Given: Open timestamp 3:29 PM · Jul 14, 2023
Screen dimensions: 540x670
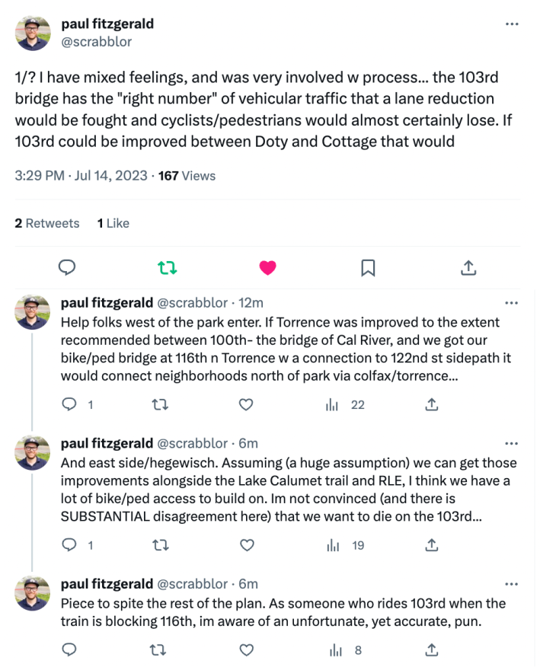Looking at the screenshot, I should 81,176.
